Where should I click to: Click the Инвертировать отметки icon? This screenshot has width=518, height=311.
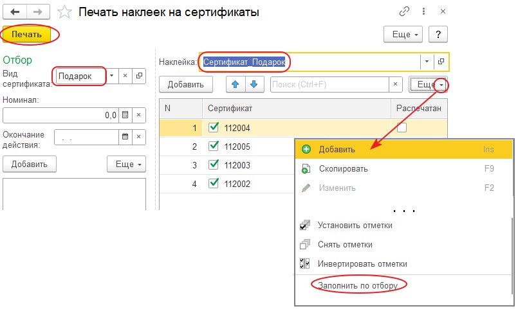304,263
